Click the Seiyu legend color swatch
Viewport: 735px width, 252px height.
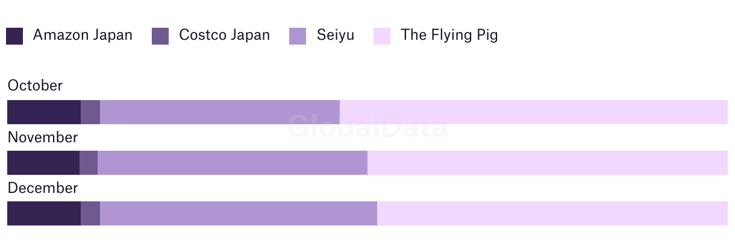pyautogui.click(x=298, y=36)
